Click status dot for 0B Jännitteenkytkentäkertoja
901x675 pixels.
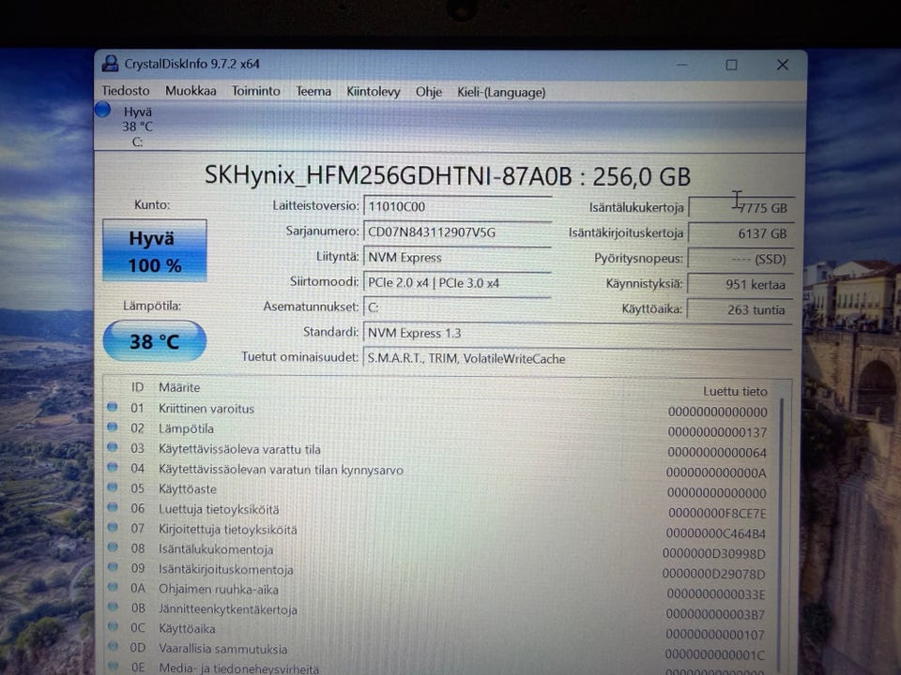[113, 607]
